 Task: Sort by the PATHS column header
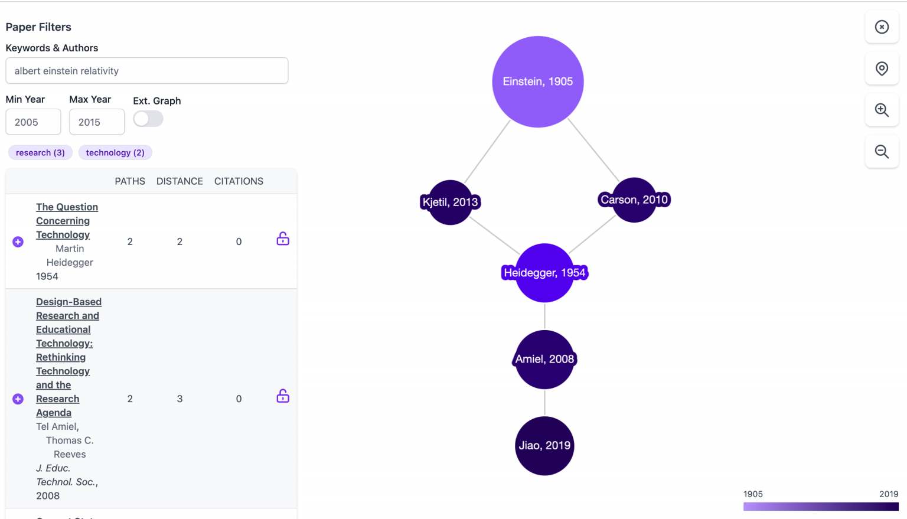tap(130, 181)
